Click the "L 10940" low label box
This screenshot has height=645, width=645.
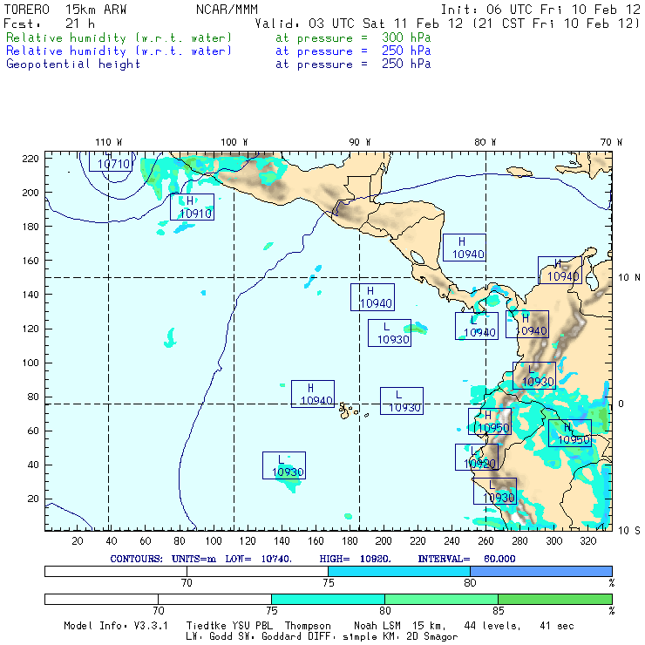pyautogui.click(x=477, y=326)
